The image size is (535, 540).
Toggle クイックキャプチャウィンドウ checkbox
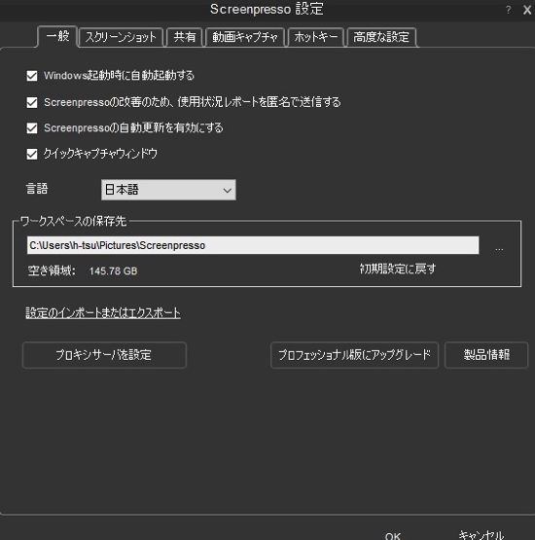(32, 154)
